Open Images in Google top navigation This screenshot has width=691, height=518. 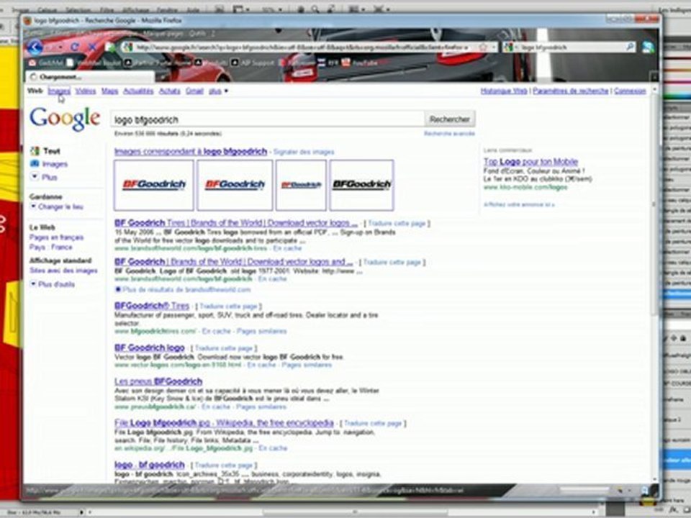[x=59, y=91]
